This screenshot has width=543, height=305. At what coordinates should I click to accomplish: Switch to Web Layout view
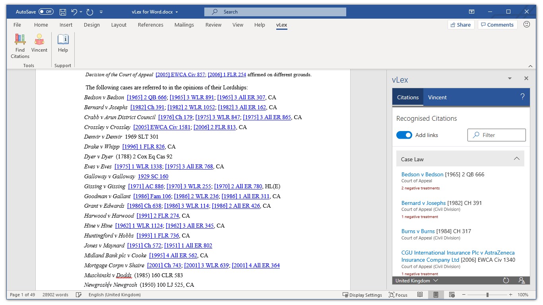(x=452, y=295)
